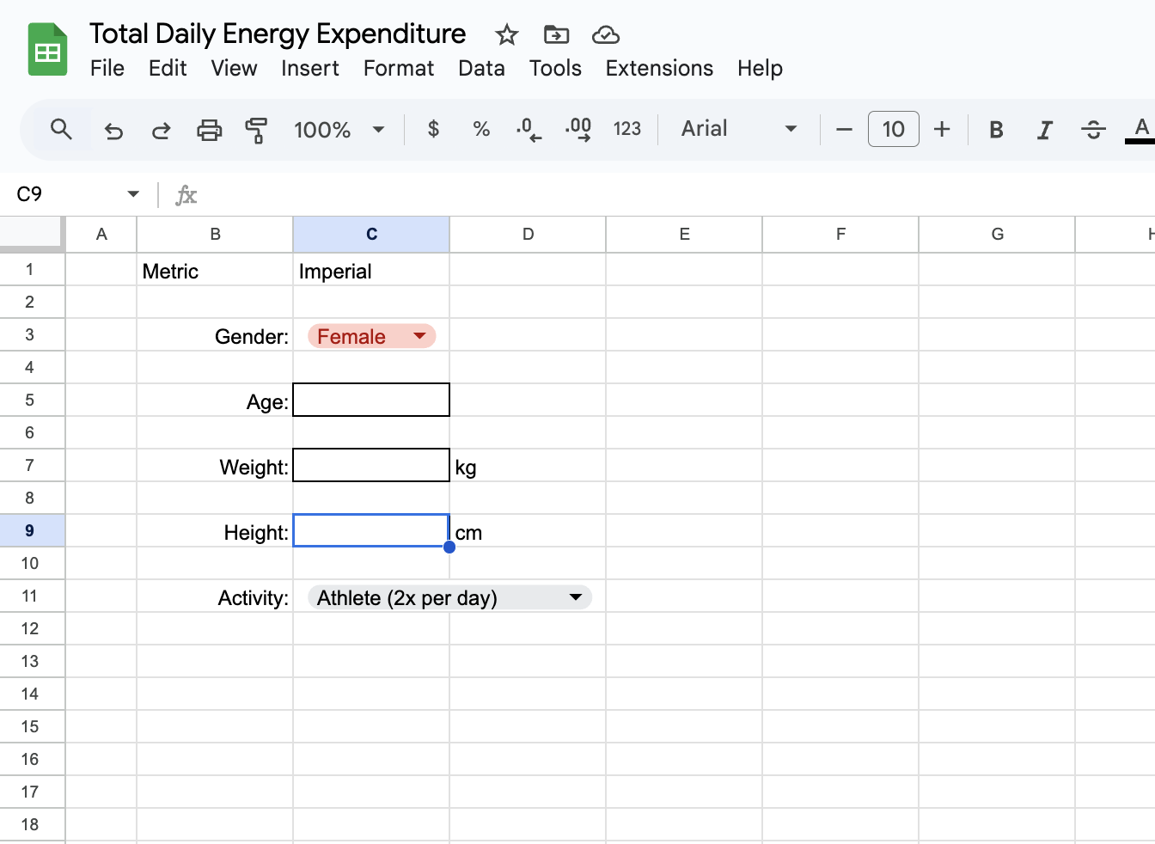Increase font size with plus button
This screenshot has height=844, width=1155.
click(942, 130)
